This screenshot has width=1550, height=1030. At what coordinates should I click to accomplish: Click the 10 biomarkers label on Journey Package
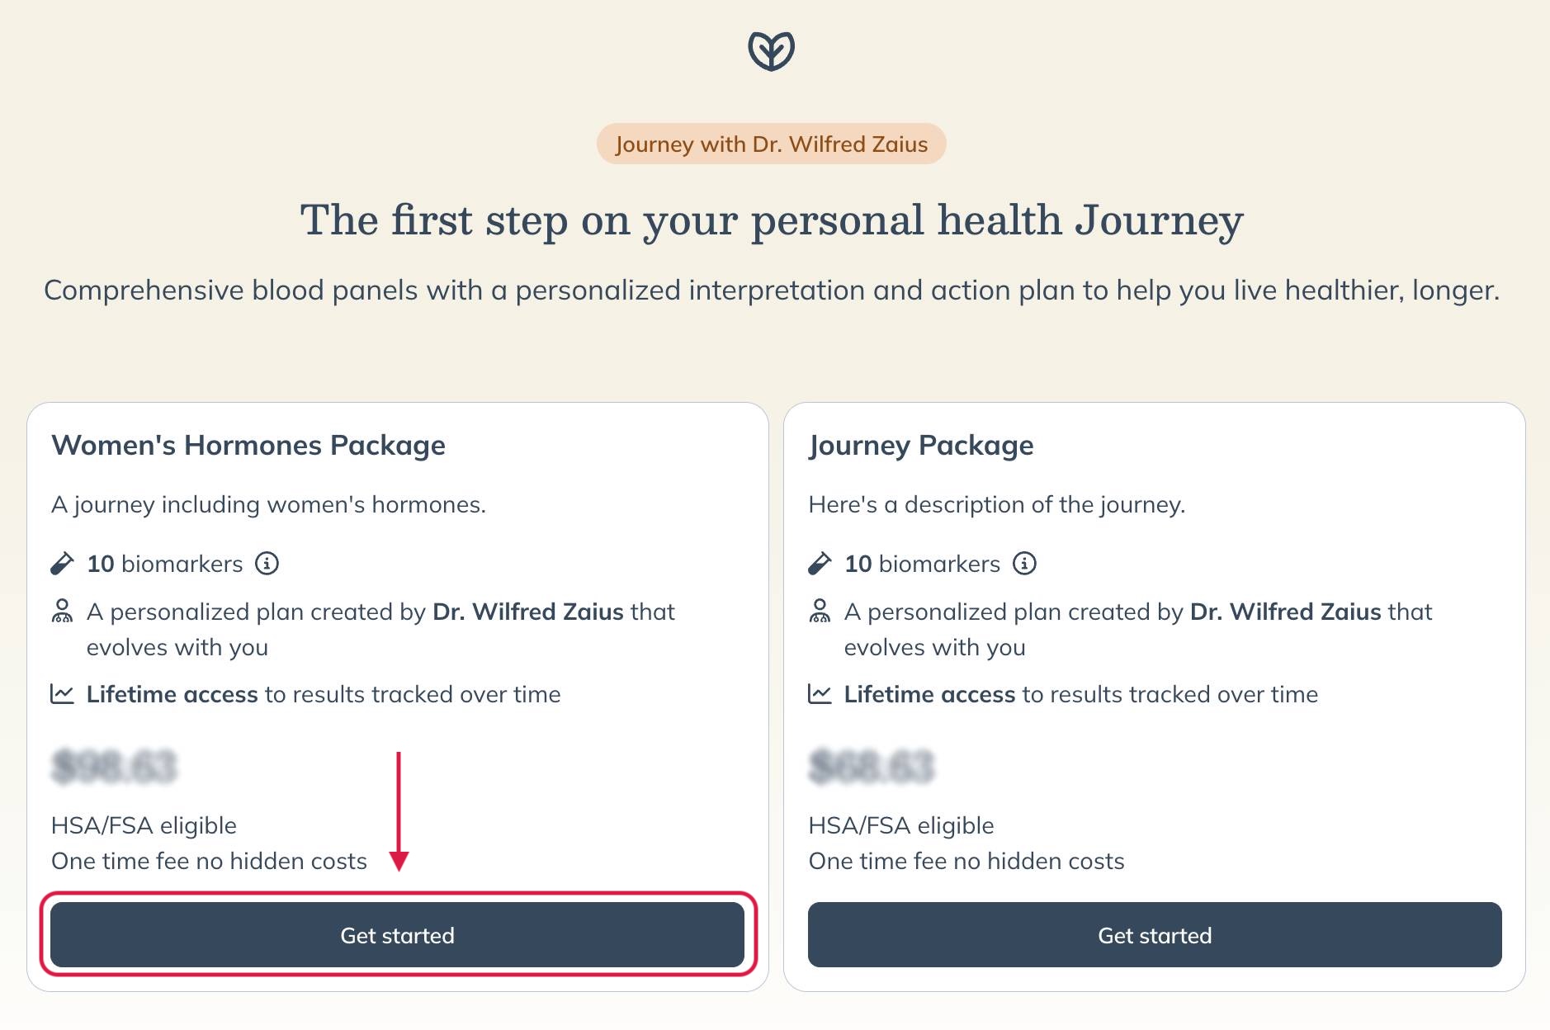point(922,564)
